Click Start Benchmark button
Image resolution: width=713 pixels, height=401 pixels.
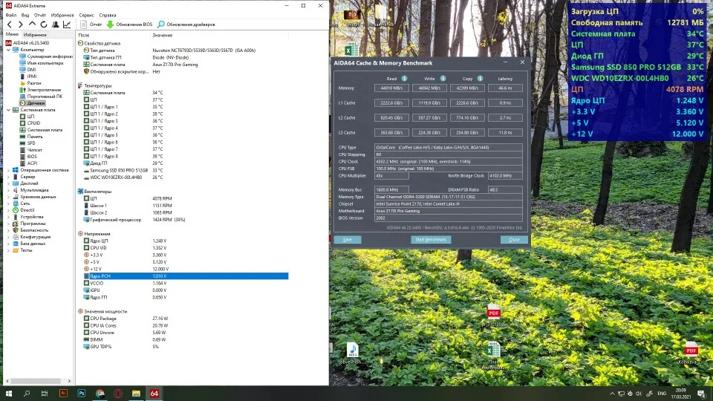[431, 240]
